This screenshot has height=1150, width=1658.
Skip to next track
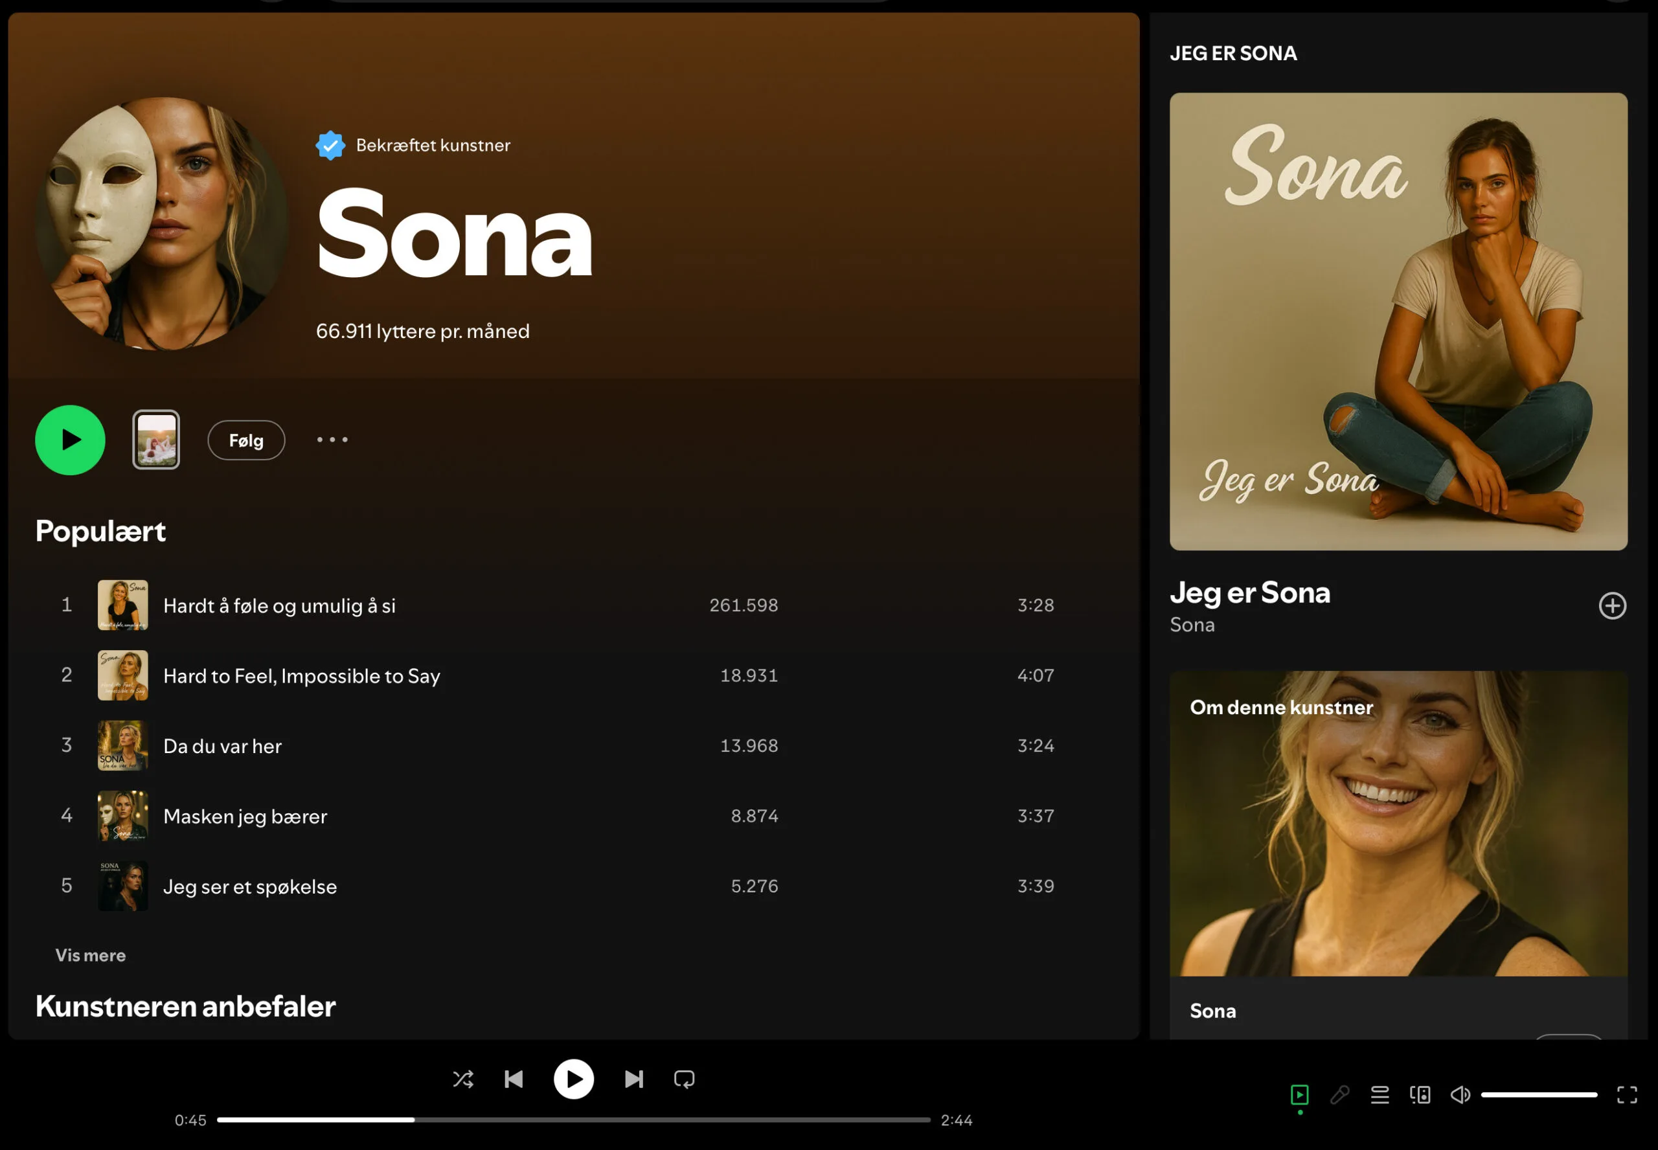pos(633,1079)
